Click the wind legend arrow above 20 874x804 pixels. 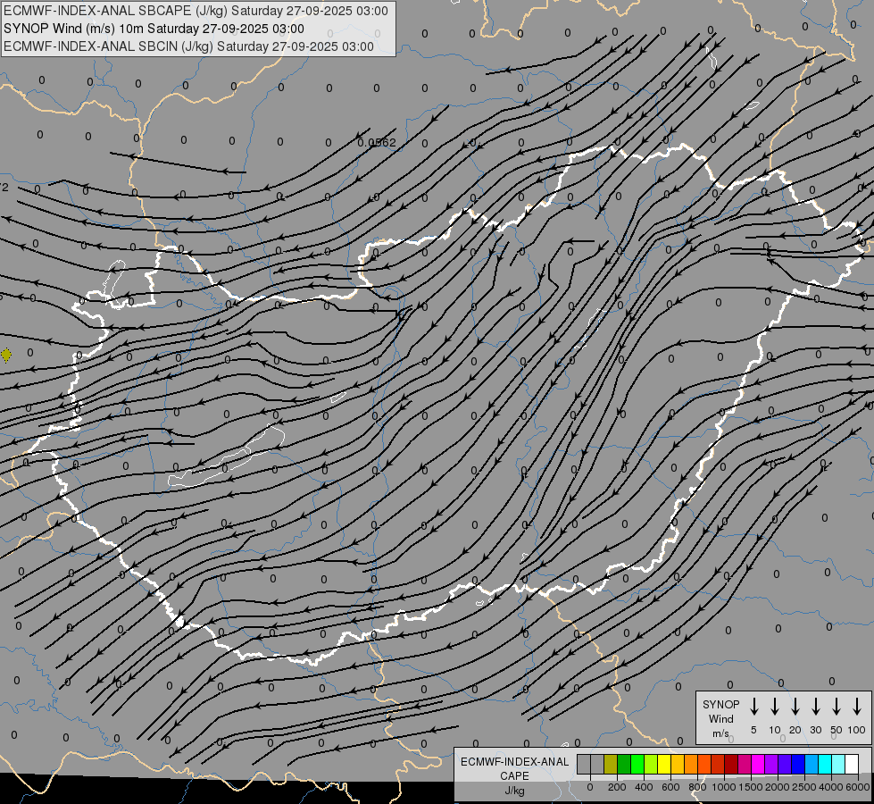(795, 707)
